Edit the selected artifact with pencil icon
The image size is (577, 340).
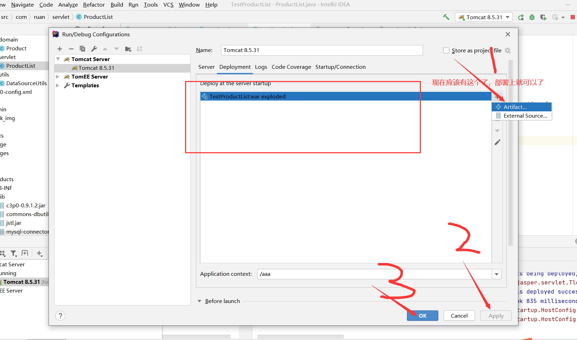pyautogui.click(x=497, y=142)
